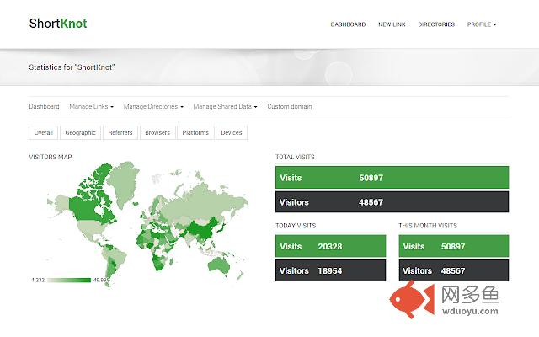Click the TOTAL VISITS heading
This screenshot has height=337, width=539.
pos(295,158)
